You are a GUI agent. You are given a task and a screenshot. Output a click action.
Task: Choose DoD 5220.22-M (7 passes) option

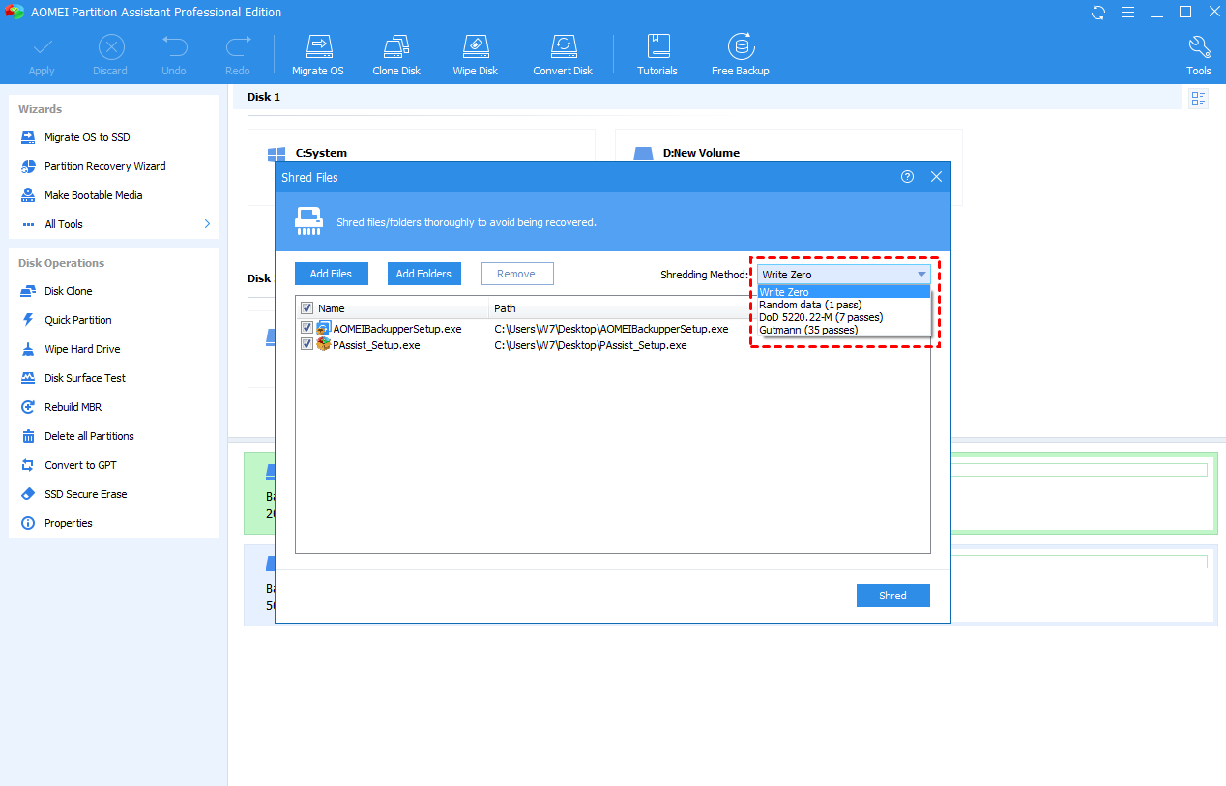point(844,317)
